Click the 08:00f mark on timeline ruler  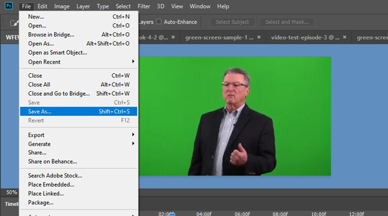pyautogui.click(x=281, y=214)
